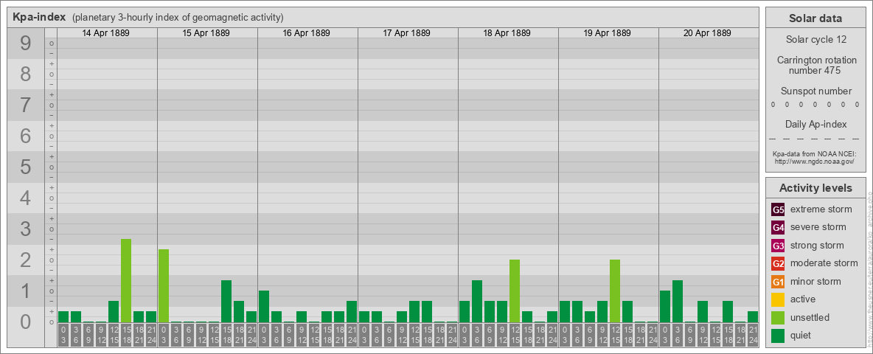Choose the 18 Apr 1889 date header
873x354 pixels.
(507, 33)
